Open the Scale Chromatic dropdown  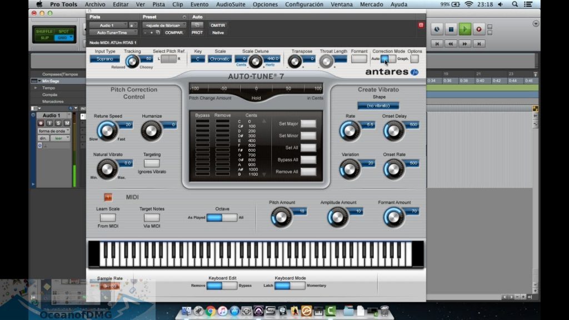click(220, 59)
